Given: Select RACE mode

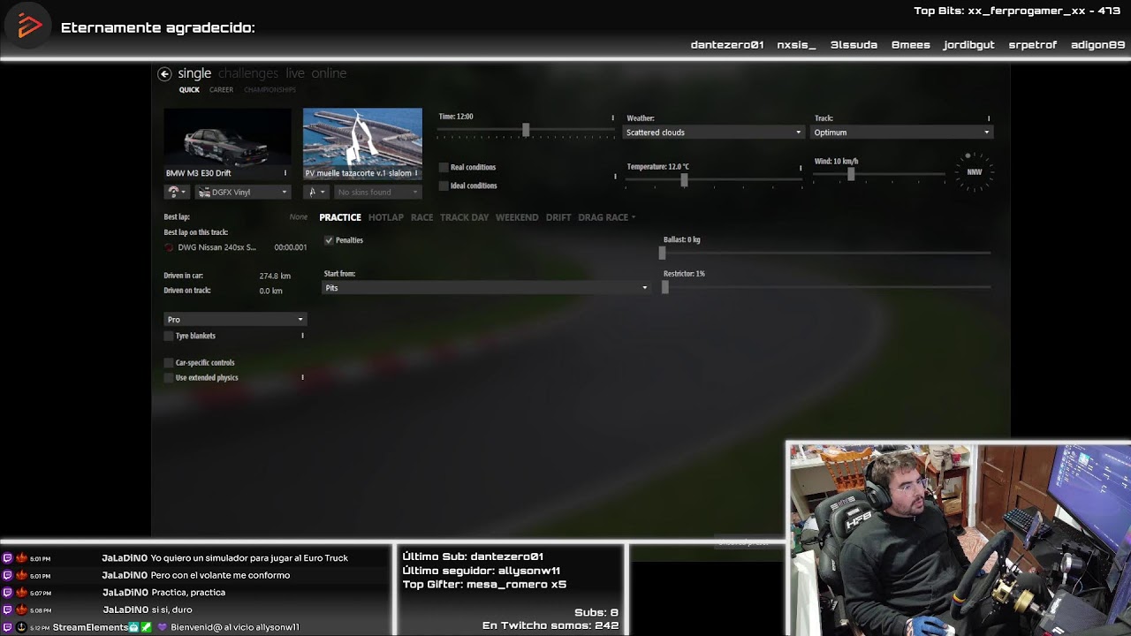Looking at the screenshot, I should [421, 217].
